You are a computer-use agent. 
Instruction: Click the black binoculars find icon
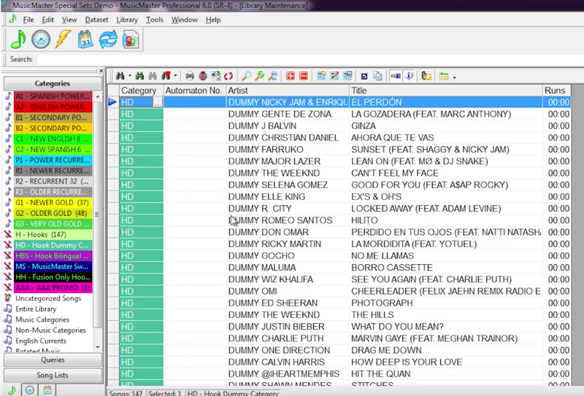pyautogui.click(x=120, y=76)
